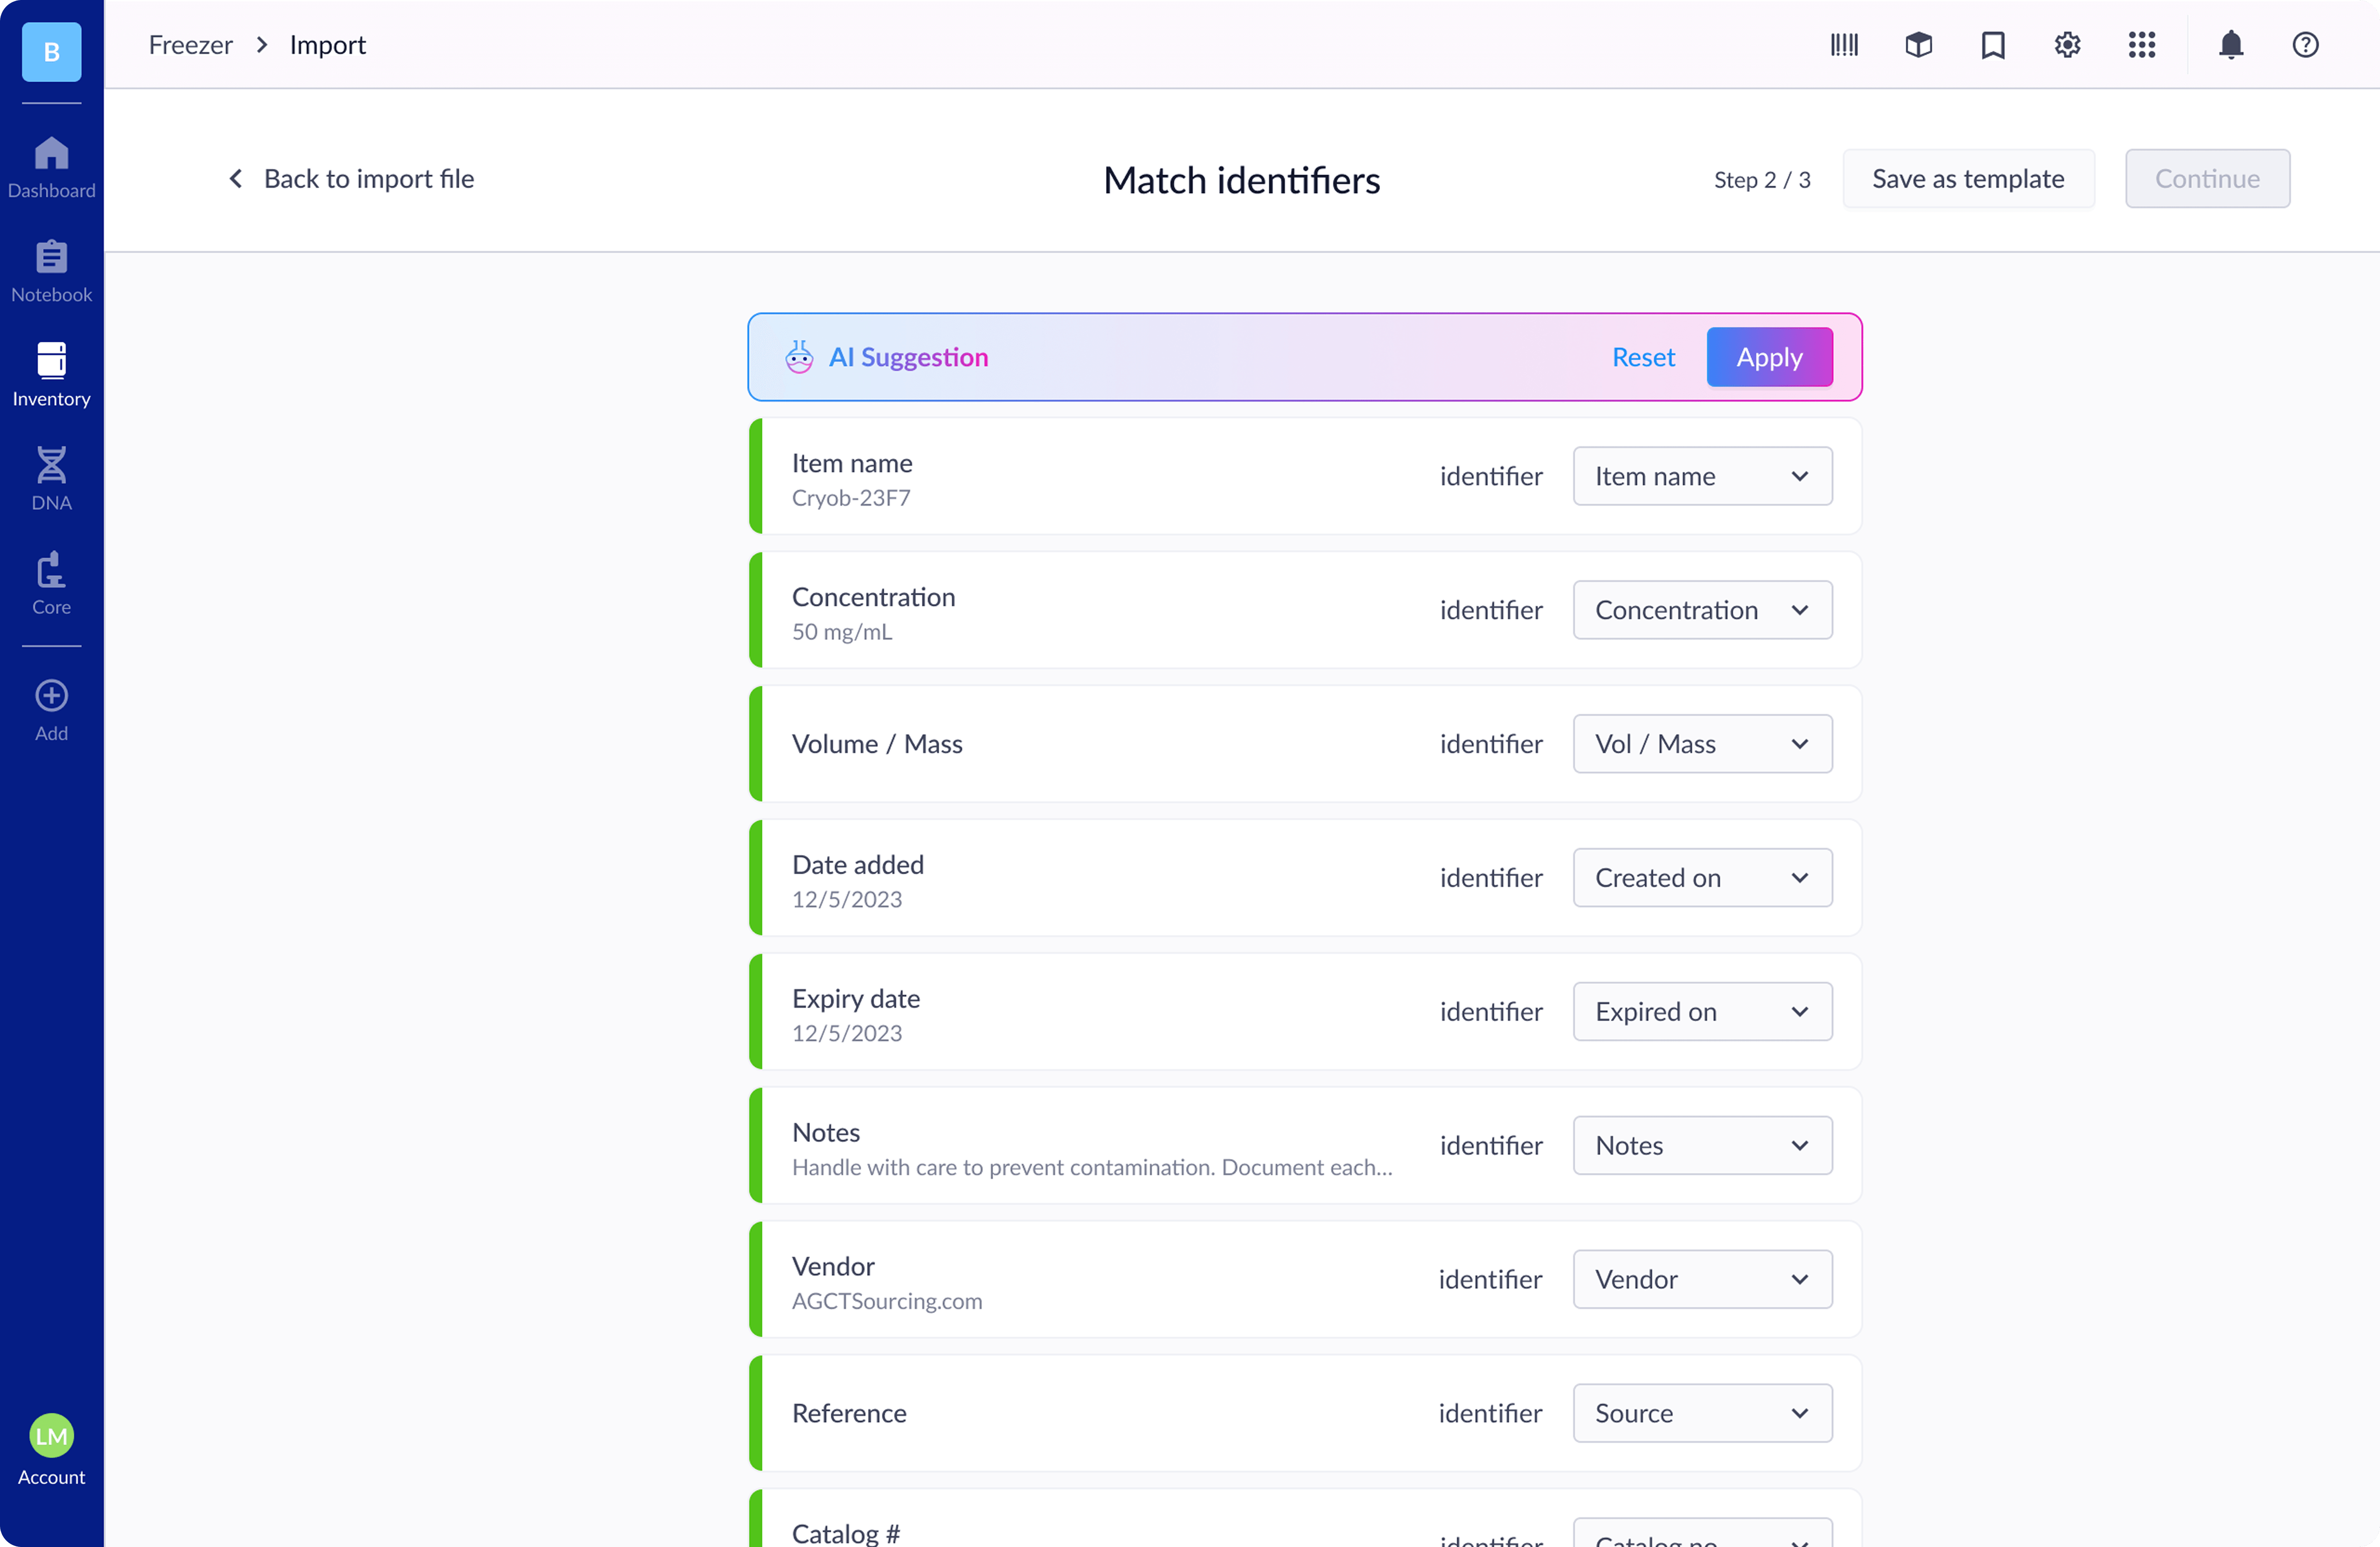Viewport: 2380px width, 1547px height.
Task: Open the Source identifier dropdown
Action: [1702, 1413]
